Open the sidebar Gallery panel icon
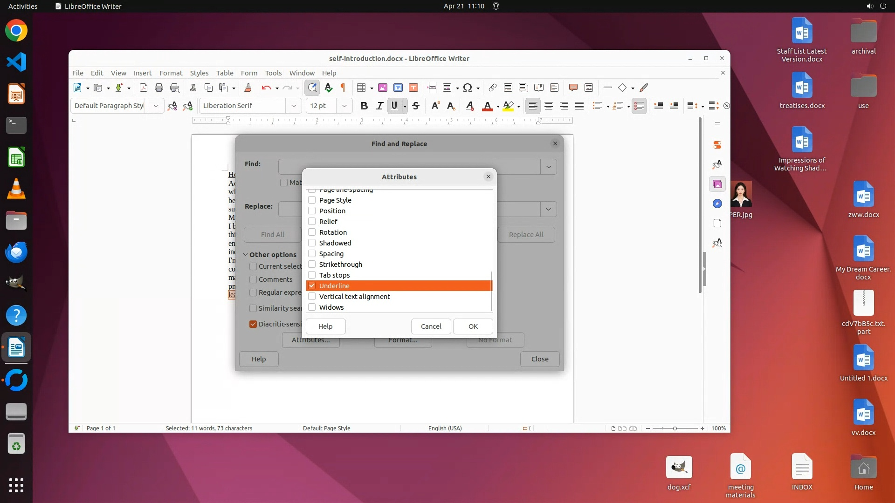The height and width of the screenshot is (503, 895). click(717, 184)
